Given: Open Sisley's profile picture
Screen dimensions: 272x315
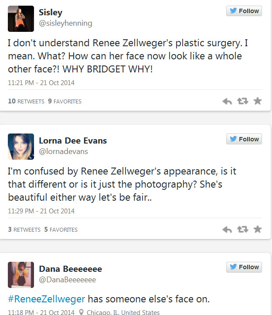Looking at the screenshot, I should (21, 19).
